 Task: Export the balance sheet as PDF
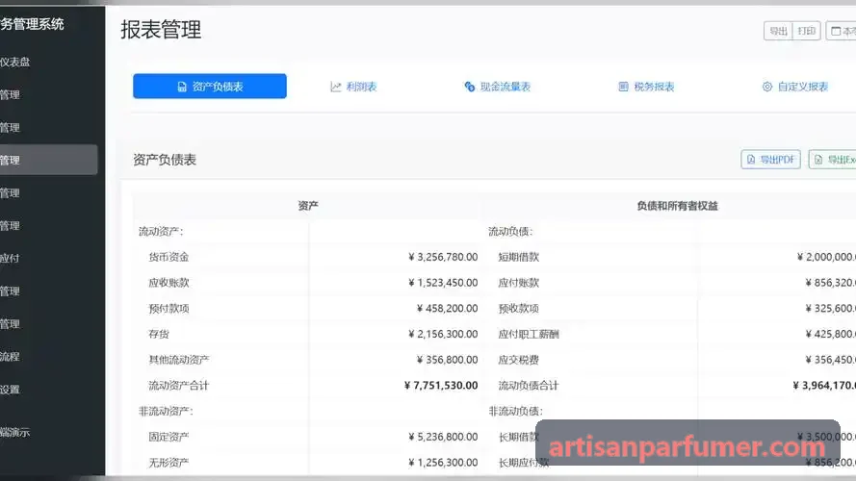click(x=771, y=160)
